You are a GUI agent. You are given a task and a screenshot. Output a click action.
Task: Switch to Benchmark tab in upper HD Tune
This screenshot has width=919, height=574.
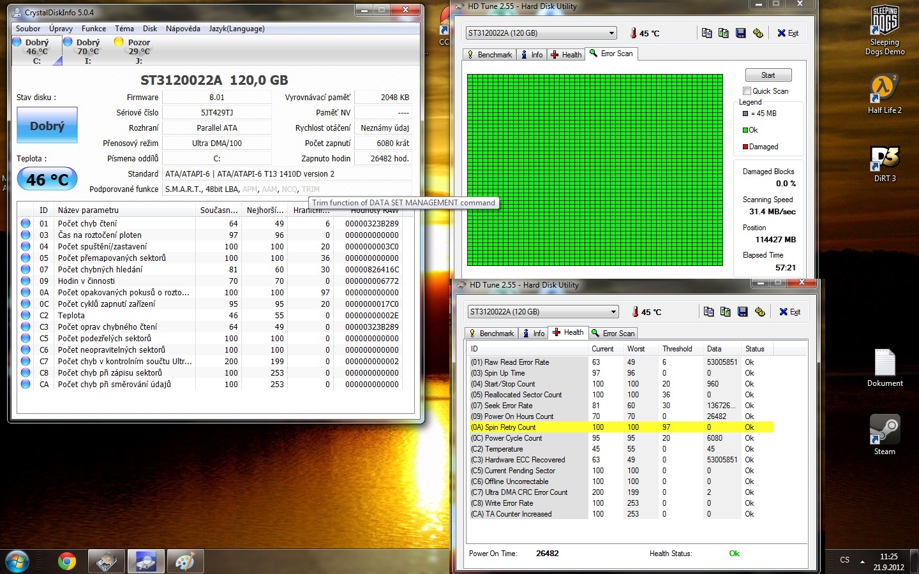pyautogui.click(x=489, y=55)
